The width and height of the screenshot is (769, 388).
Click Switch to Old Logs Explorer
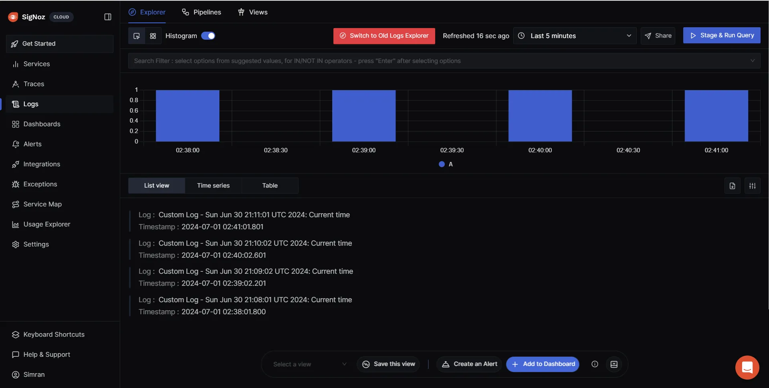tap(384, 36)
